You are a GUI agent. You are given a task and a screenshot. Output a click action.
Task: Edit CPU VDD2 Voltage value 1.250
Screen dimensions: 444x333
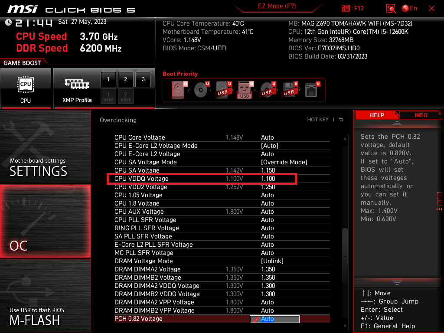pos(268,187)
